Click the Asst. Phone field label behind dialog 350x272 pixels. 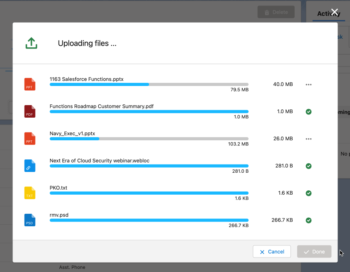coord(72,267)
